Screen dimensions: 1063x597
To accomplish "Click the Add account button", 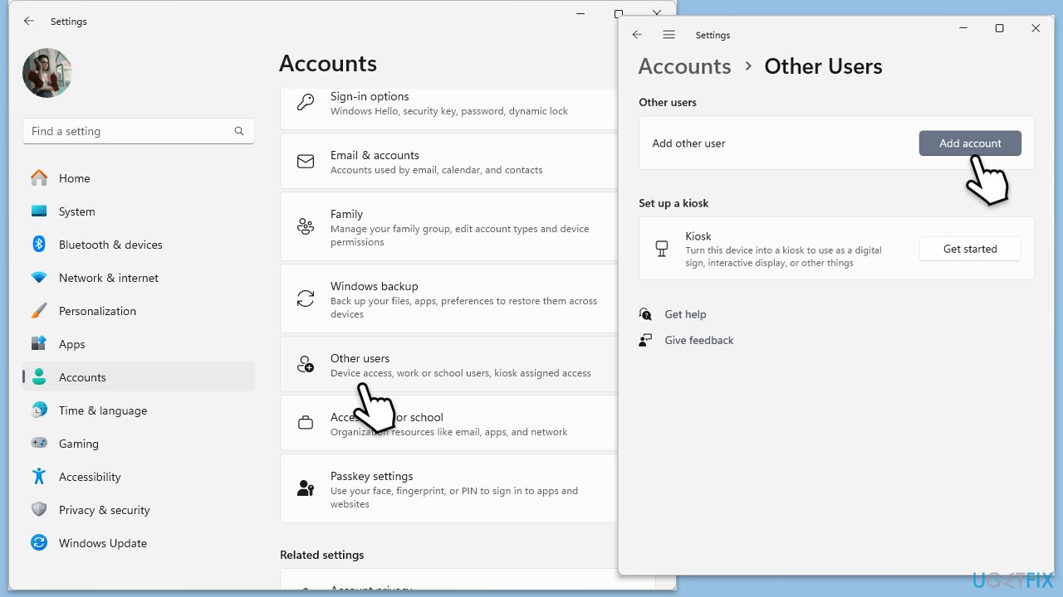I will pyautogui.click(x=969, y=143).
